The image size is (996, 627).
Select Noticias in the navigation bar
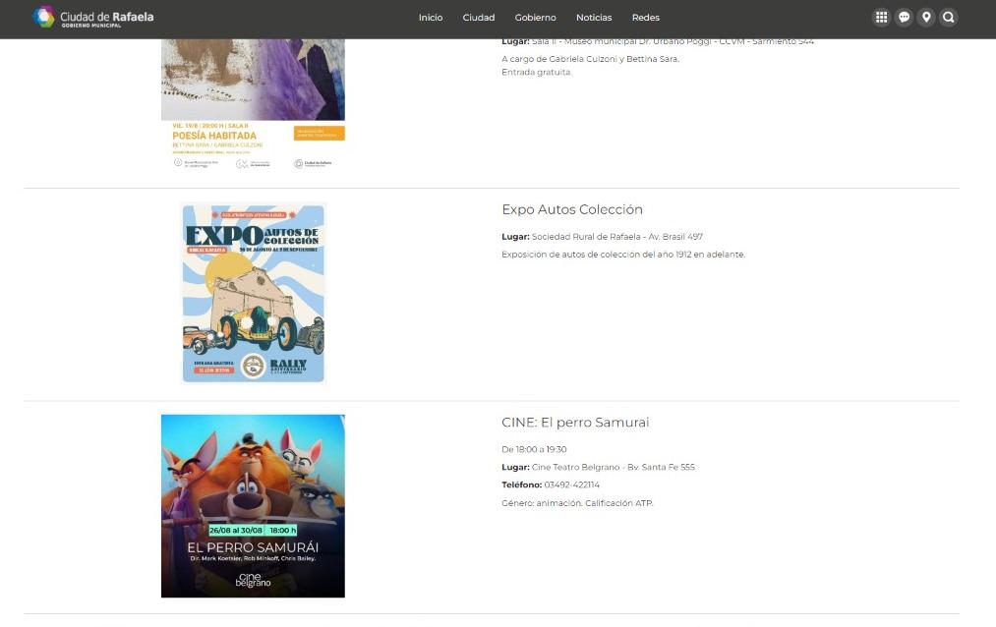[593, 18]
